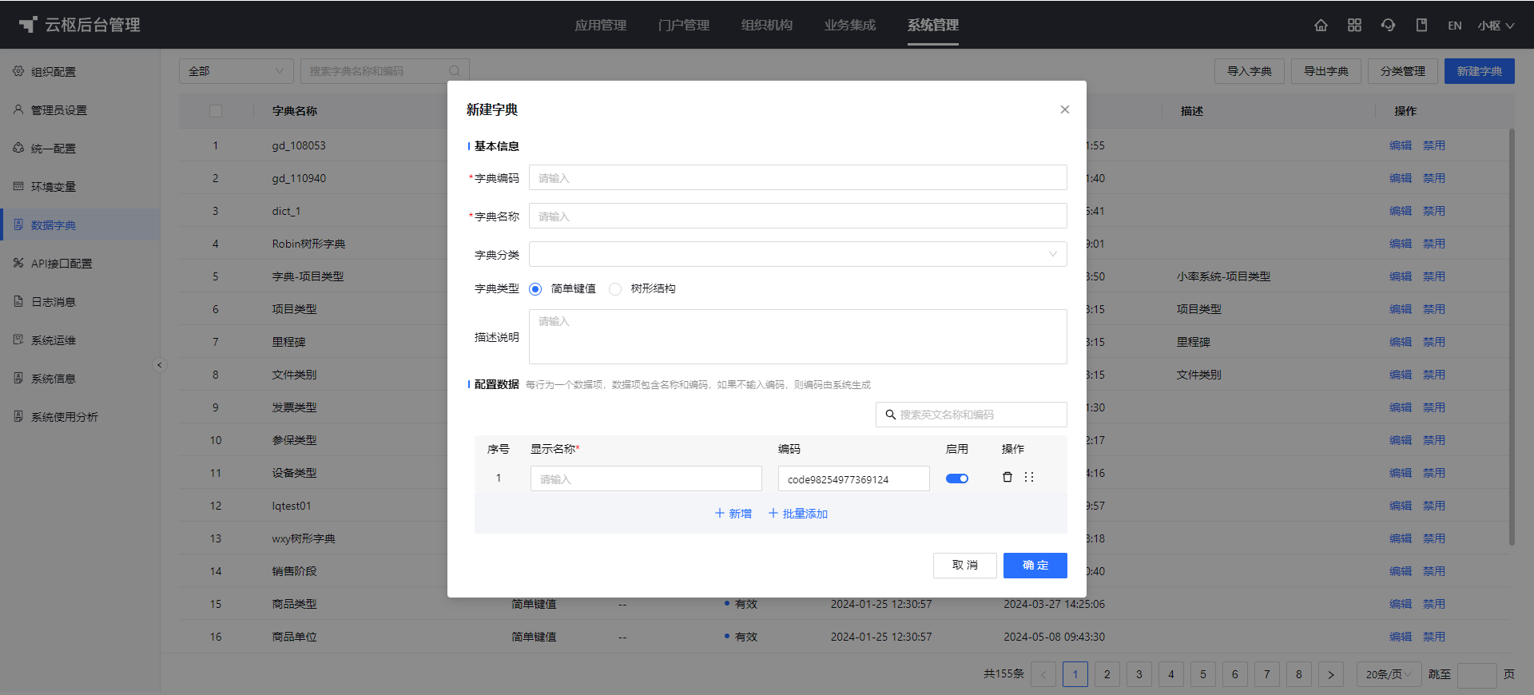Click the home icon in top bar
This screenshot has height=695, width=1534.
[1321, 26]
